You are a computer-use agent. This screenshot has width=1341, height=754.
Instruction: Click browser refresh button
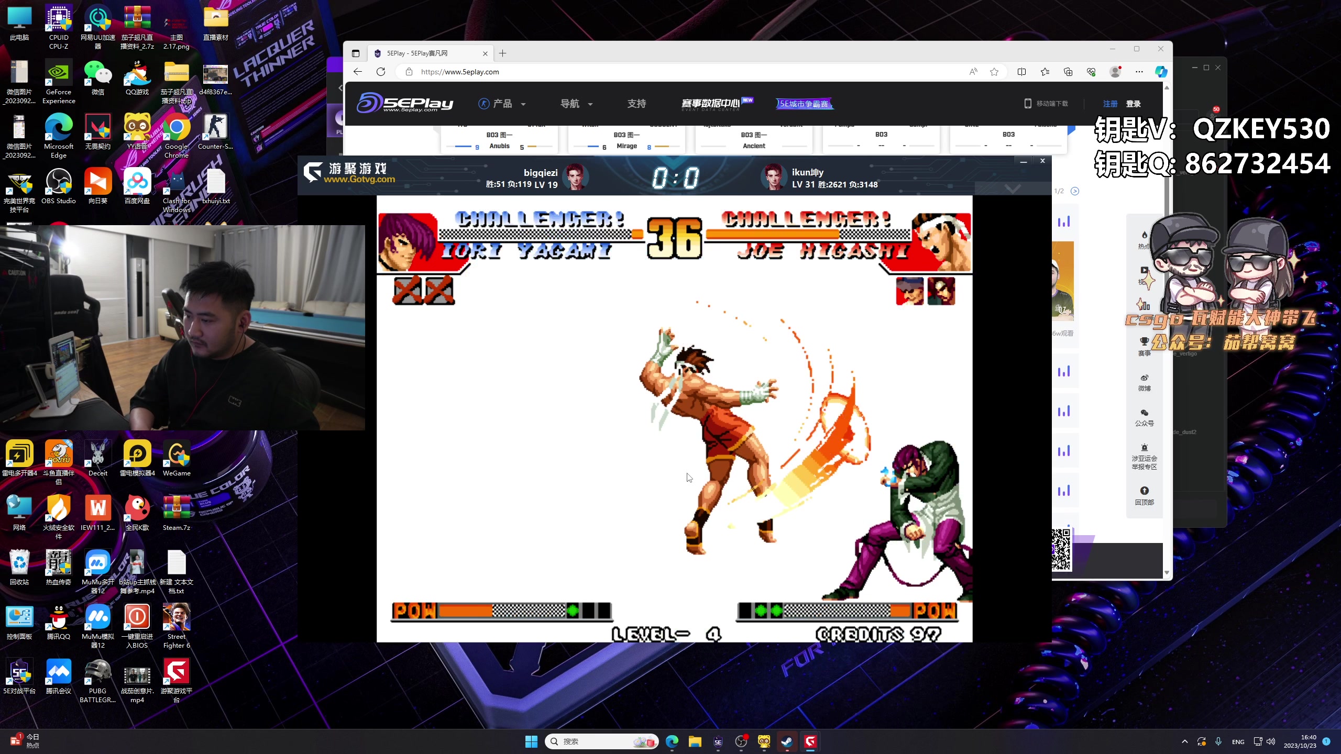[381, 72]
